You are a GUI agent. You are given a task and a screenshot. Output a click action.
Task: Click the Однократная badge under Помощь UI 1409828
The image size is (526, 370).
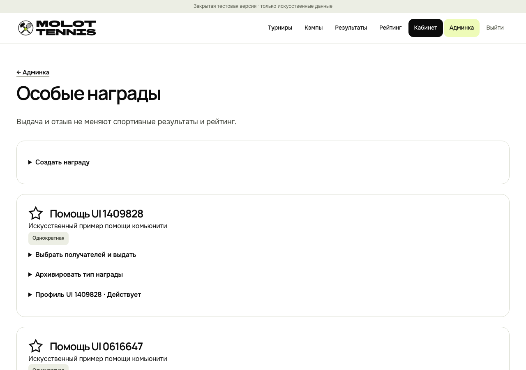click(48, 238)
